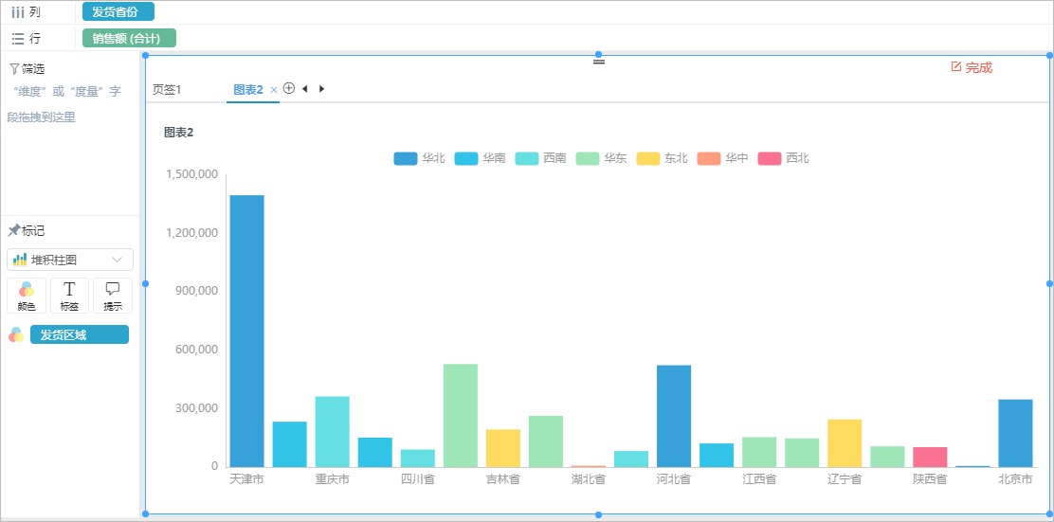Click the 重庆市 bar

coord(332,431)
